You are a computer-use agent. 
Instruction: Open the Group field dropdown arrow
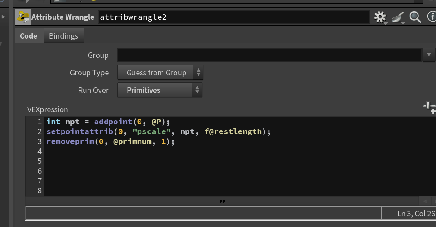pos(429,55)
